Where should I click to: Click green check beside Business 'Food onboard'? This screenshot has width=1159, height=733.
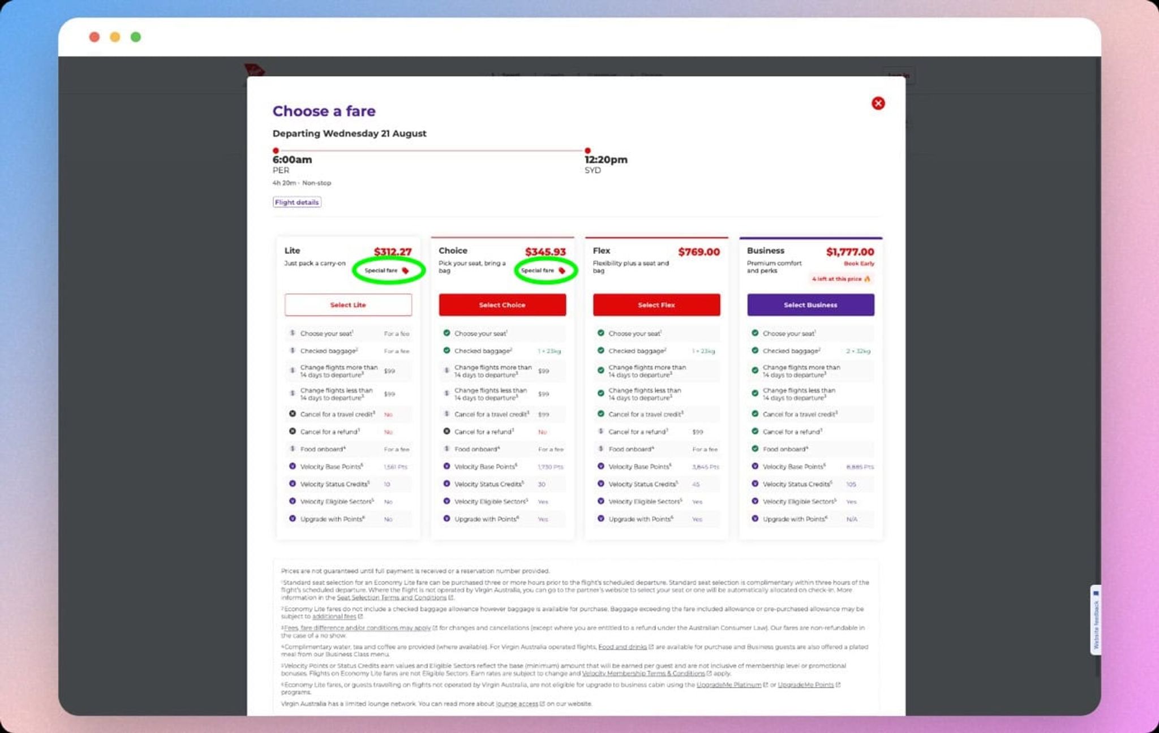pyautogui.click(x=755, y=449)
